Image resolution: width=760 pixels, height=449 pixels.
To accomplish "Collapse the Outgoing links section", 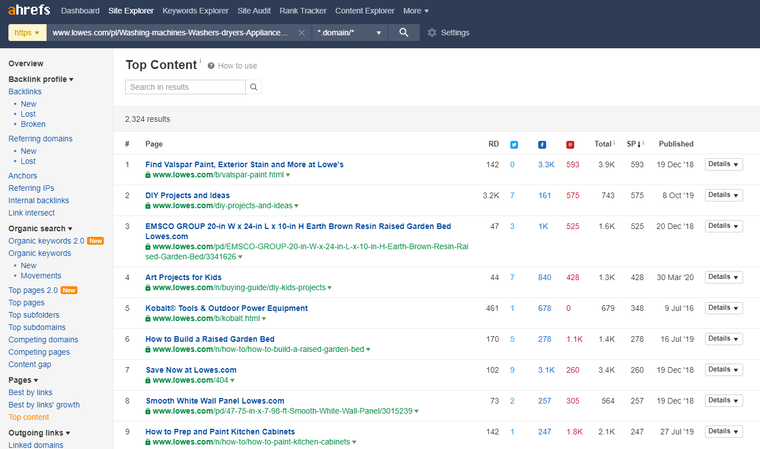I will pyautogui.click(x=39, y=433).
